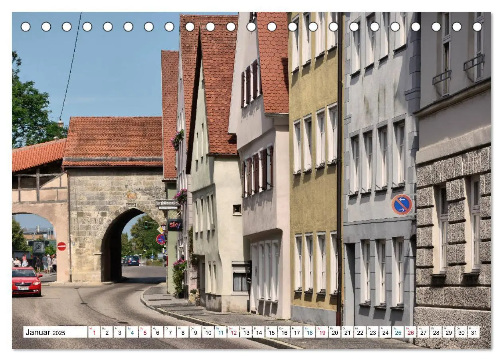The height and width of the screenshot is (361, 503).
Task: Select calendar day 15
Action: tap(271, 332)
